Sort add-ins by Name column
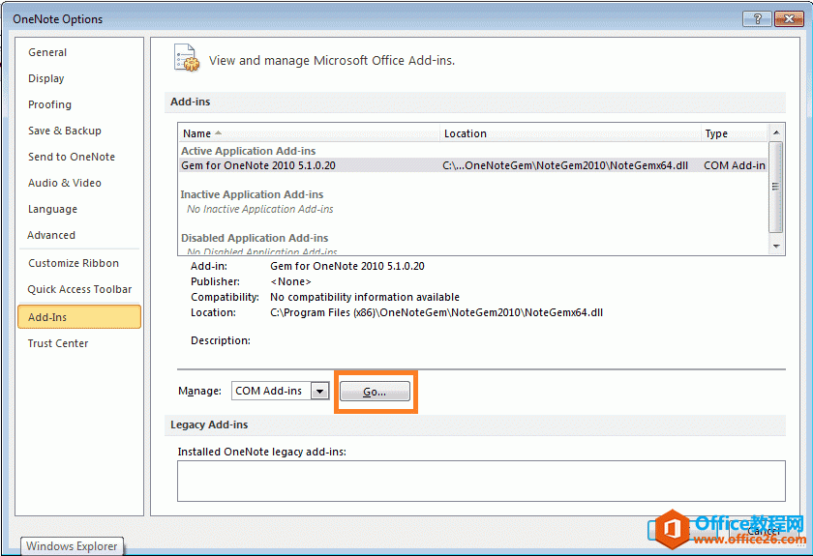The width and height of the screenshot is (813, 556). point(309,133)
